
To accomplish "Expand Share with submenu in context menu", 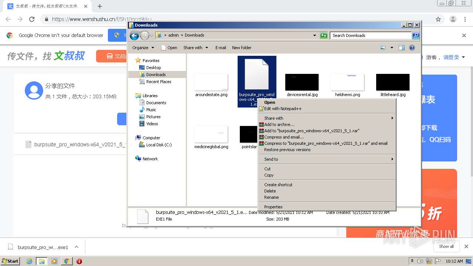I will [327, 118].
